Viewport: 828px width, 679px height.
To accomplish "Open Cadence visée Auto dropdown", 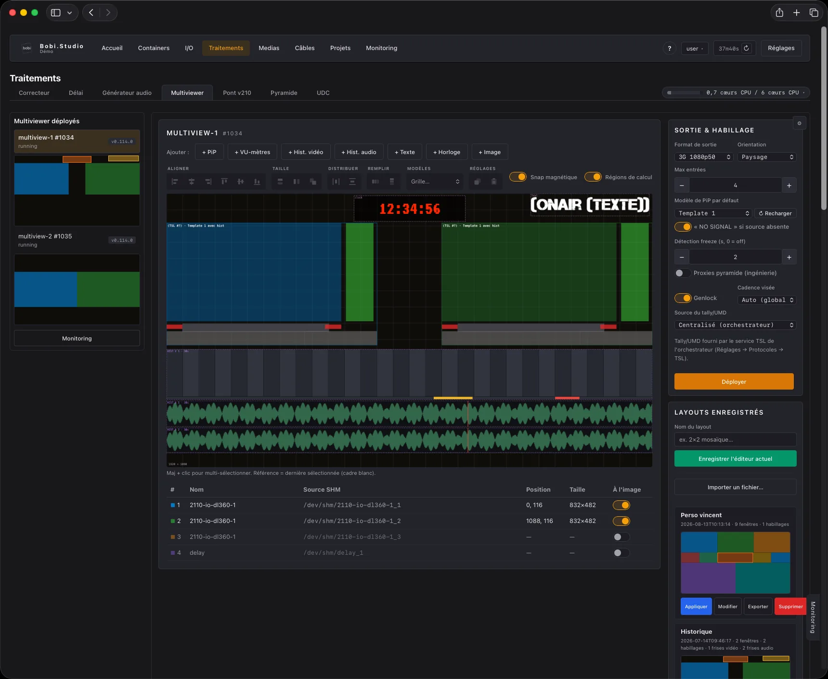I will 767,300.
